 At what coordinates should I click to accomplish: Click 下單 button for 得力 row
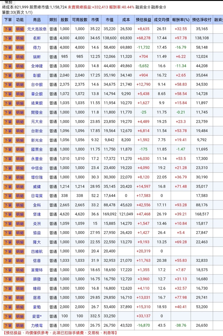point(8,47)
